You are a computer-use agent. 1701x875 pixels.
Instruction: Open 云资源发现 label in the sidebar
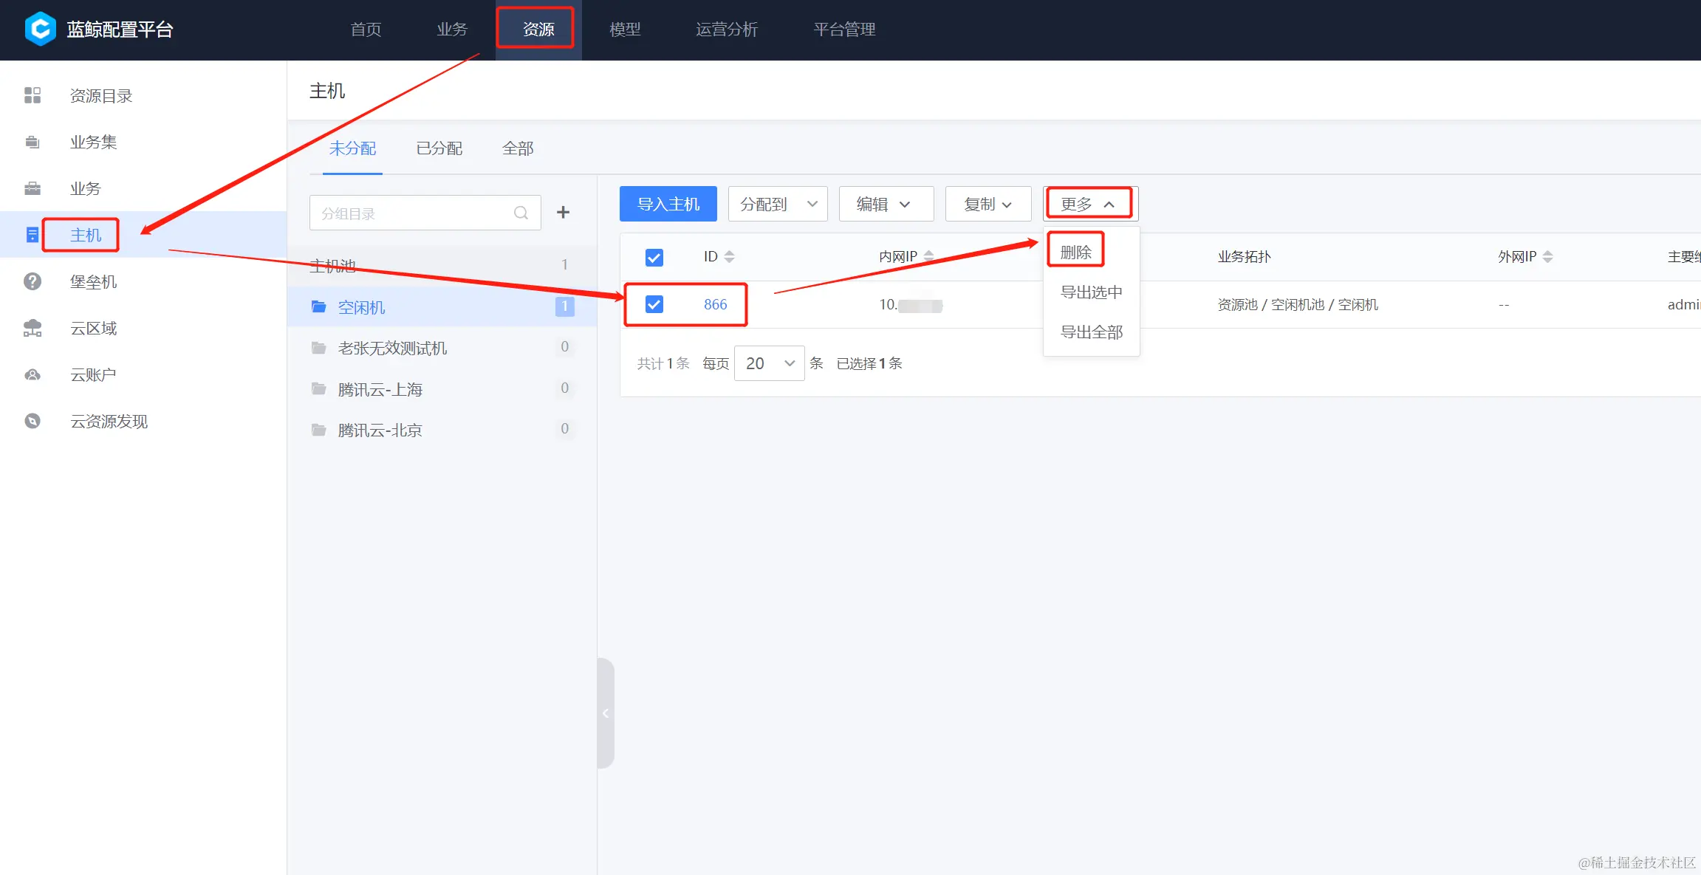point(109,421)
